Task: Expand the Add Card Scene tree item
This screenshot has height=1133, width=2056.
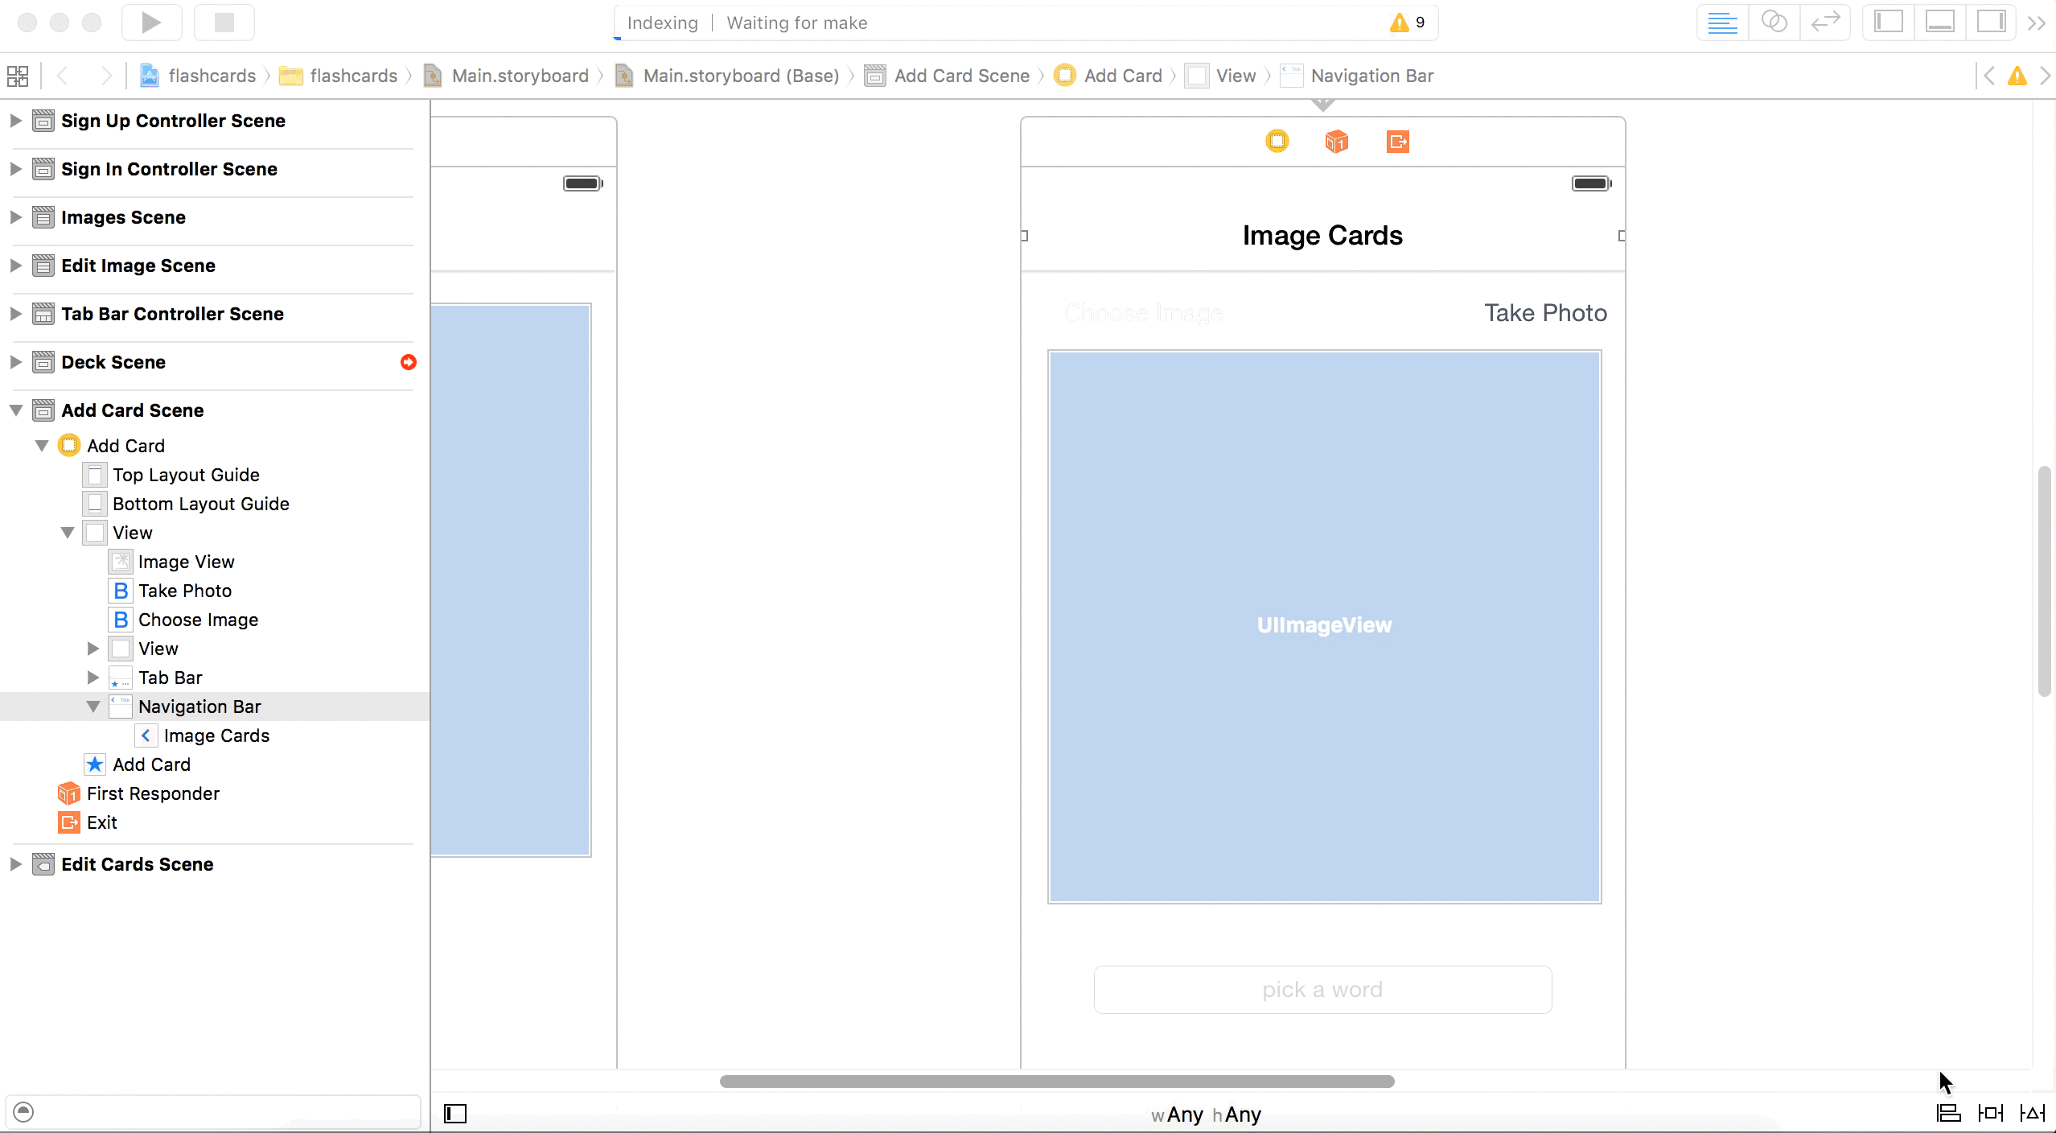Action: tap(14, 410)
